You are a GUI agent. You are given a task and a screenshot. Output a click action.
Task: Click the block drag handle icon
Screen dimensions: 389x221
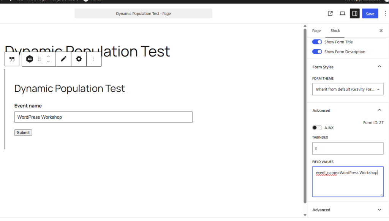click(39, 59)
